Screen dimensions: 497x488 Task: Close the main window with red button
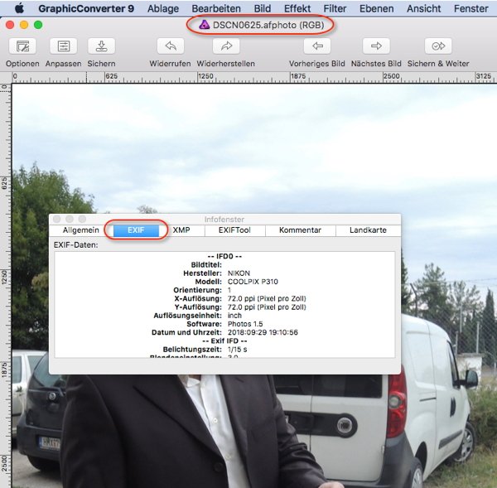coord(10,25)
